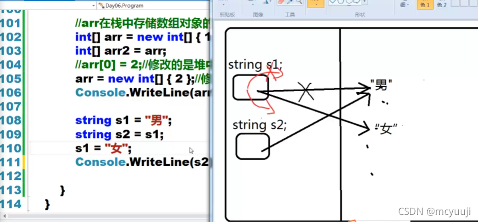Image resolution: width=478 pixels, height=222 pixels.
Task: Click the 'string s2;' label on canvas
Action: click(x=260, y=125)
